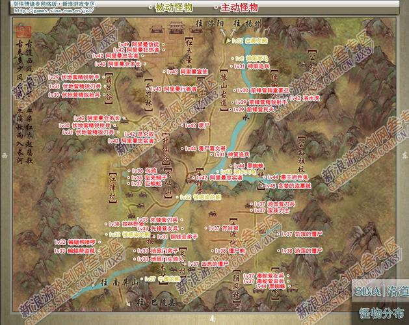Select the lv37 凶恶的僵尸 label

click(208, 264)
